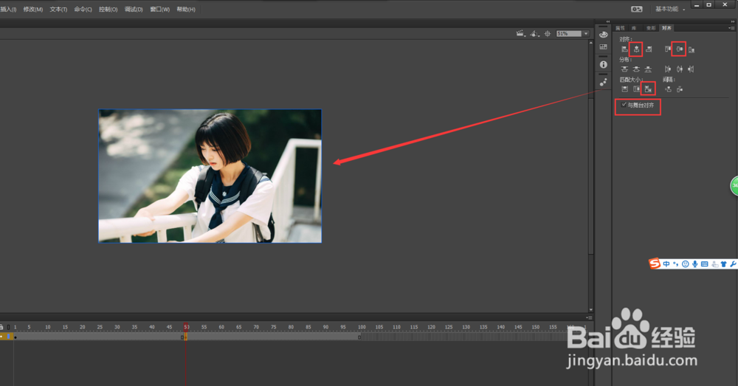This screenshot has height=386, width=738.
Task: Click the align bottom edge icon
Action: (692, 49)
